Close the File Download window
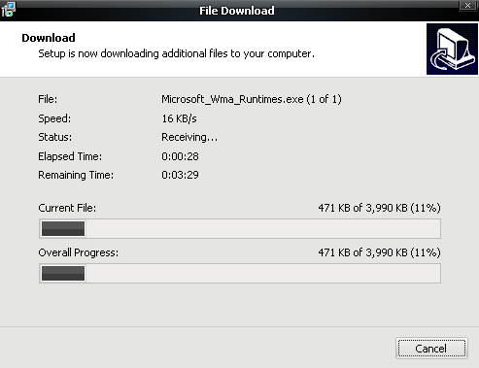 (x=467, y=5)
